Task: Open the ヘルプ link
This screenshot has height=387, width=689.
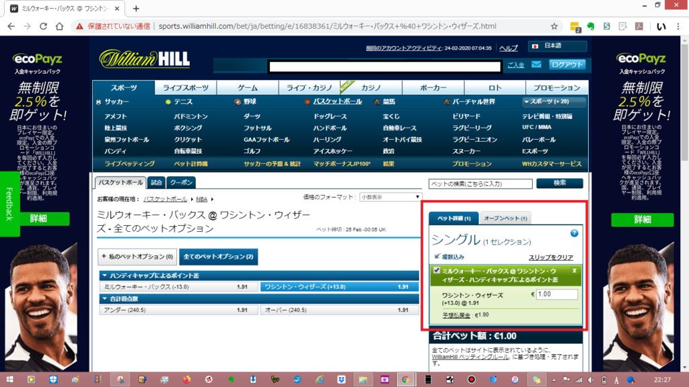Action: [x=509, y=48]
